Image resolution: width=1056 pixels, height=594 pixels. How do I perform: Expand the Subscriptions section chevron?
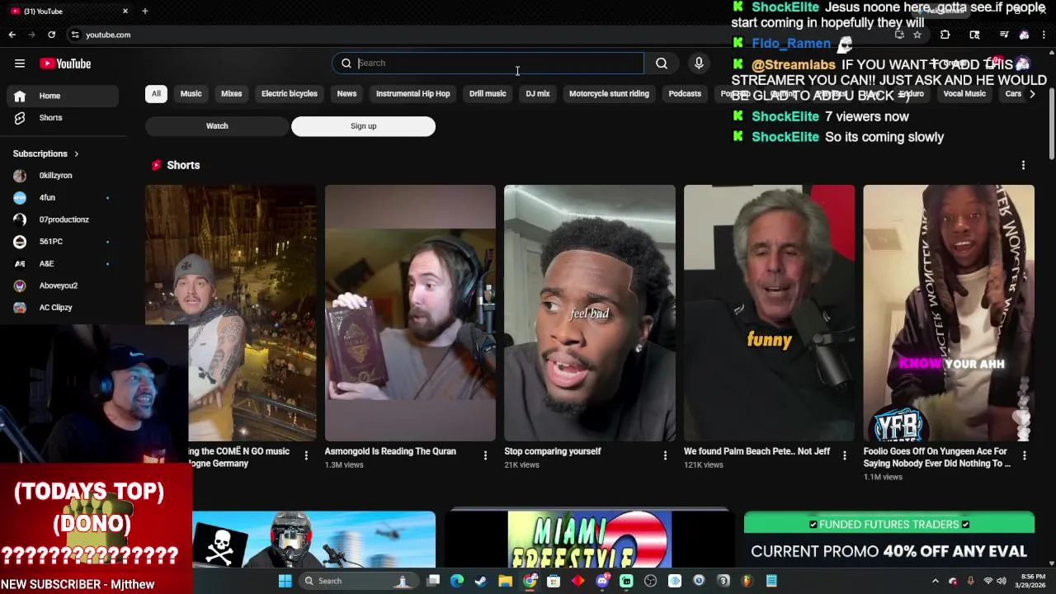tap(76, 153)
